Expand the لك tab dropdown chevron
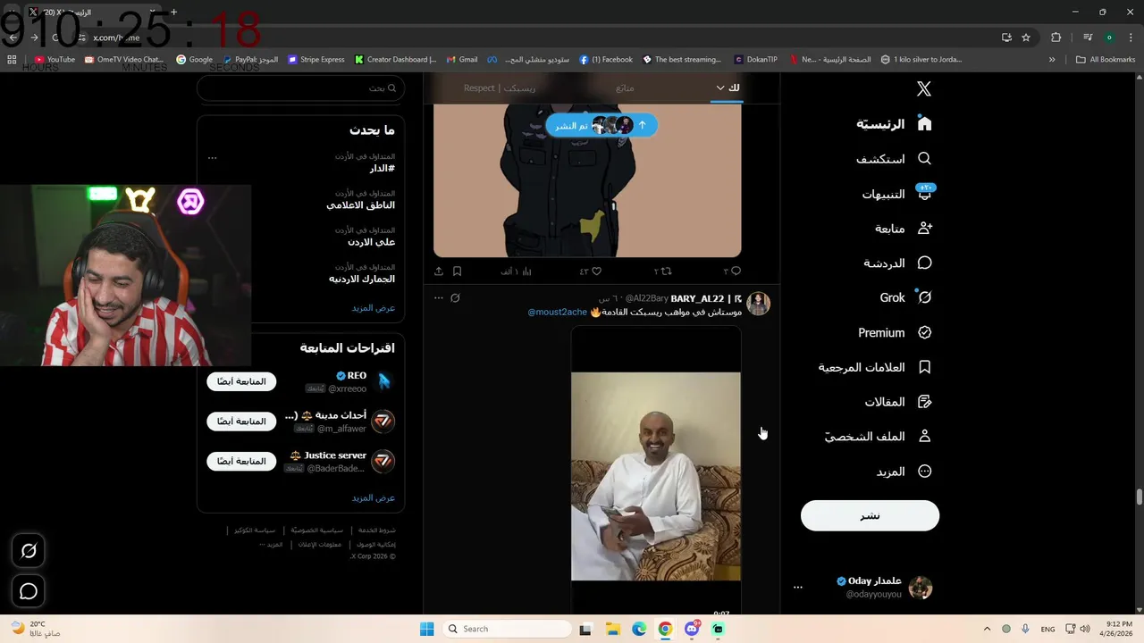 (720, 88)
